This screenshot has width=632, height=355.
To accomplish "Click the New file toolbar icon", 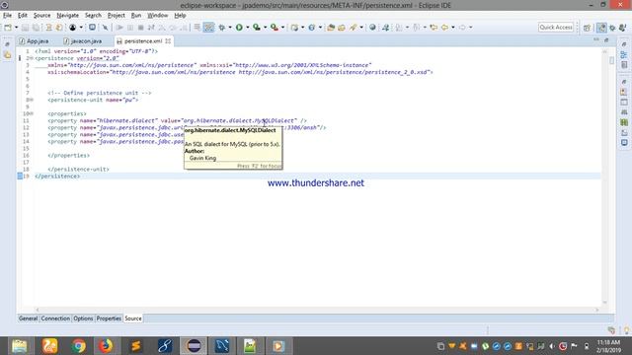I will click(x=8, y=28).
